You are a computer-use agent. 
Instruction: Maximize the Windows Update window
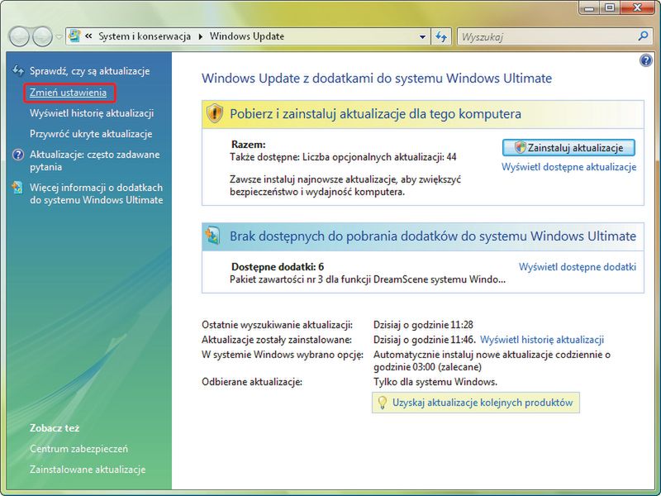point(609,8)
